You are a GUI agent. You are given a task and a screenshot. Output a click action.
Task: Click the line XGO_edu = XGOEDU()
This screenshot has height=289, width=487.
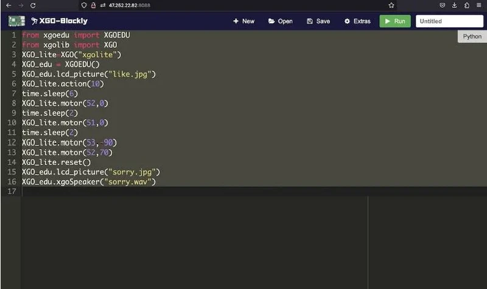click(x=60, y=64)
